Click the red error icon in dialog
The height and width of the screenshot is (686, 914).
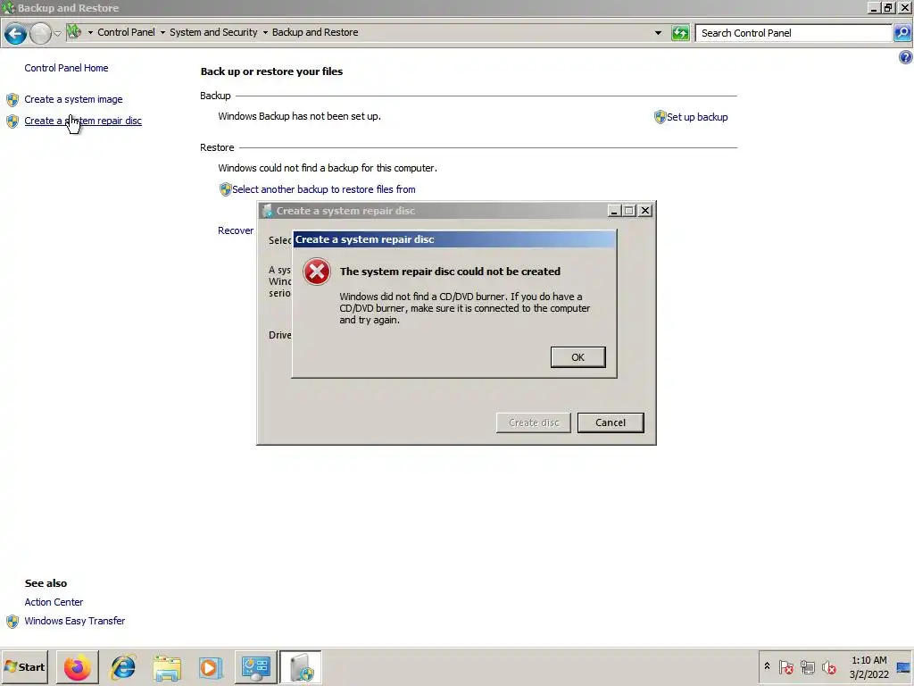click(x=317, y=272)
